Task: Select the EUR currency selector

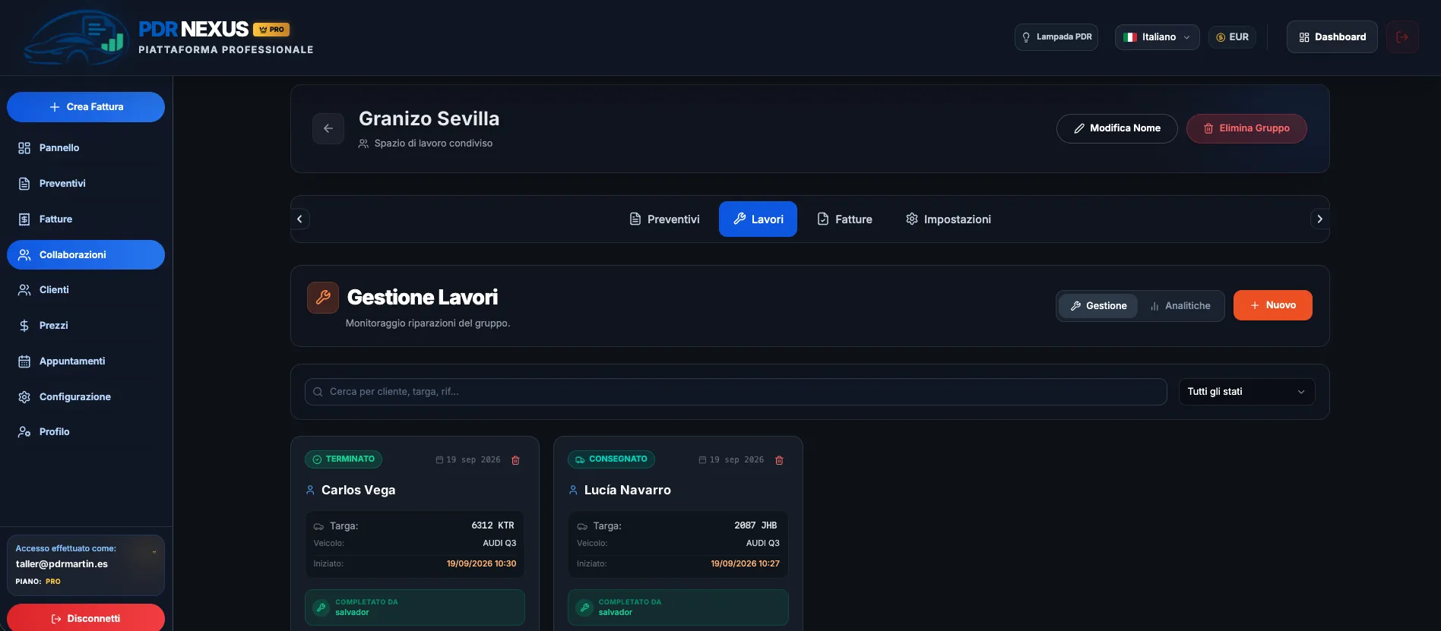Action: 1232,37
